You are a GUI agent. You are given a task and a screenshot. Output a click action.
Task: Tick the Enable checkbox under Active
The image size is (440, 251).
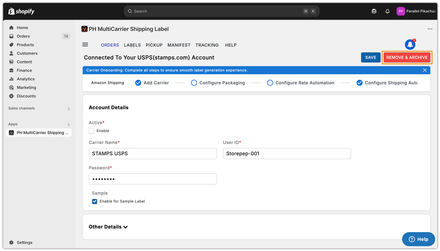coord(92,131)
